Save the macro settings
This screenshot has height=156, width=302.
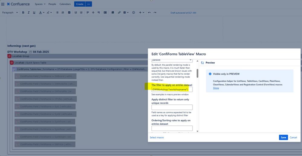283,137
